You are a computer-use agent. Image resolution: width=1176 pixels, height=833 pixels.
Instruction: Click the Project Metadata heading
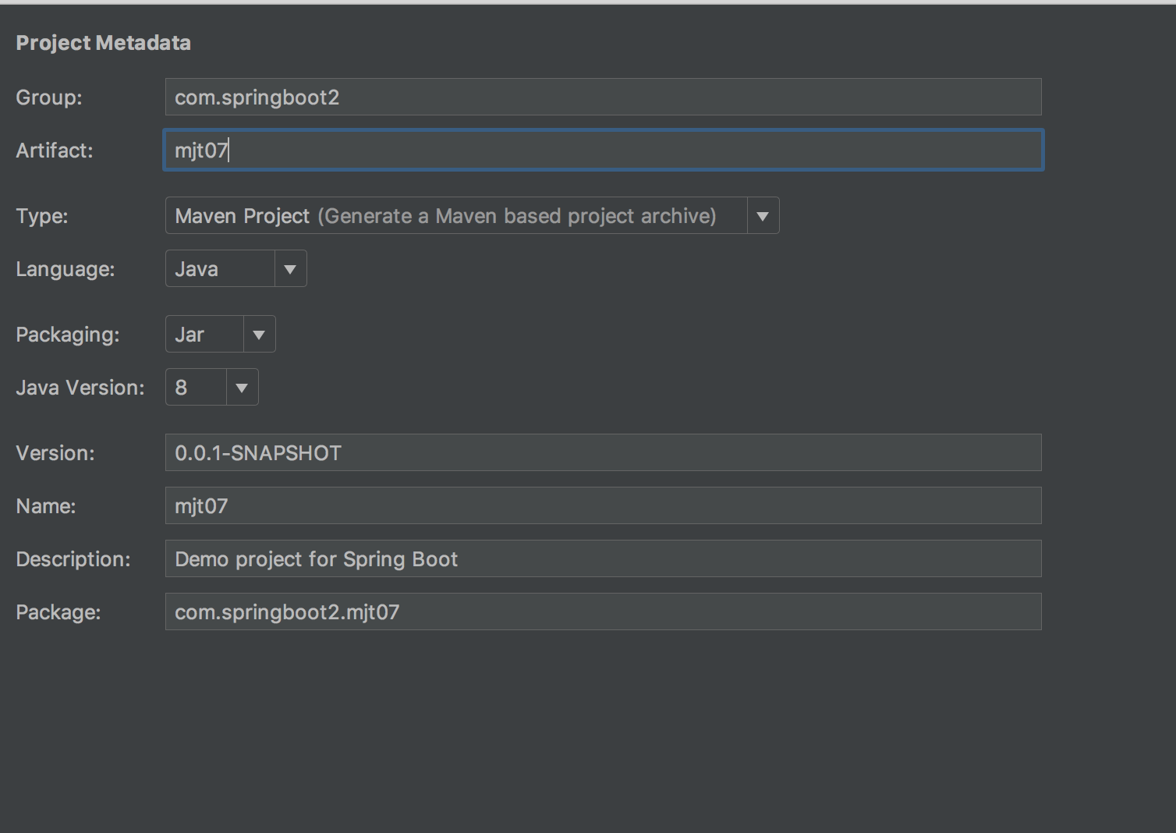[x=103, y=43]
